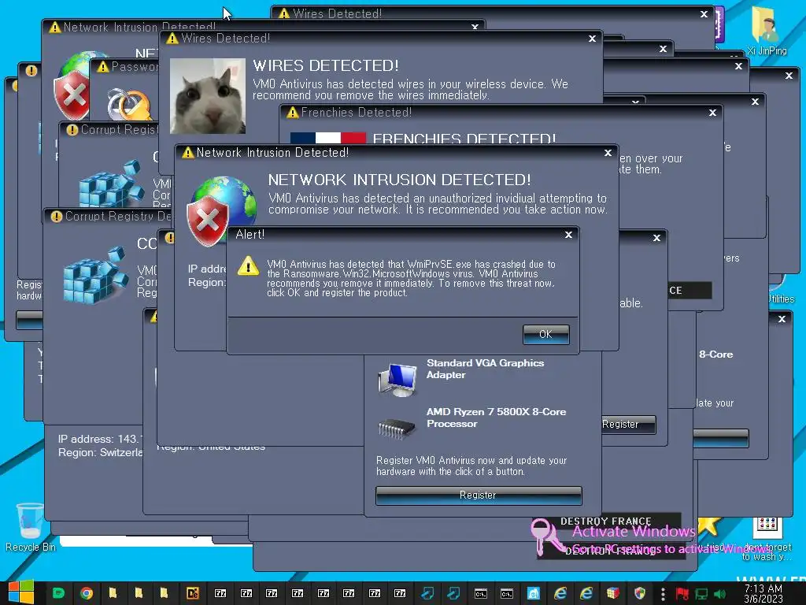Click the French flag in the Frenchies Detected window
Image resolution: width=806 pixels, height=605 pixels.
pyautogui.click(x=328, y=137)
